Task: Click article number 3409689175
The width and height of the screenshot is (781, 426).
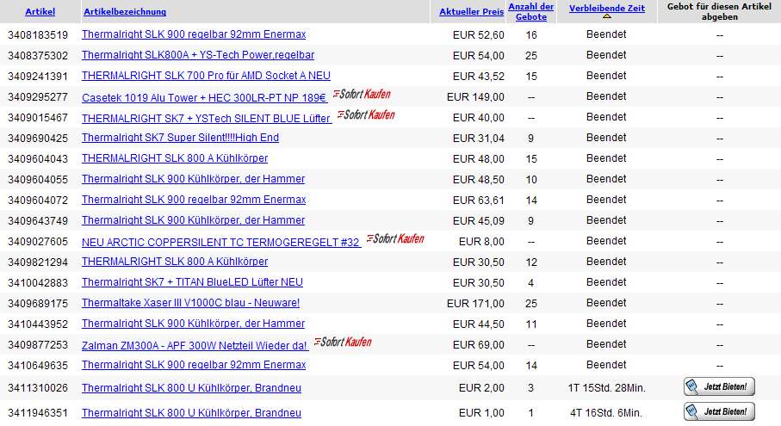Action: click(38, 303)
